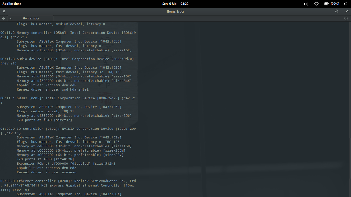Screen dimensions: 351x197
Task: Open the Wi-Fi network indicator
Action: click(x=316, y=4)
